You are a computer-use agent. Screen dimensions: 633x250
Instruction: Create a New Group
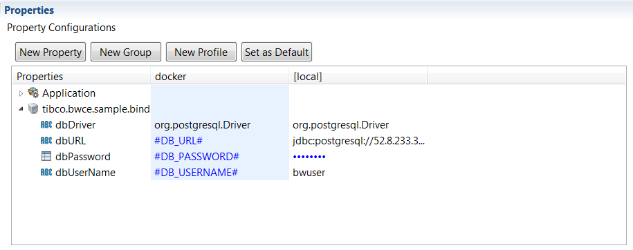pos(125,52)
